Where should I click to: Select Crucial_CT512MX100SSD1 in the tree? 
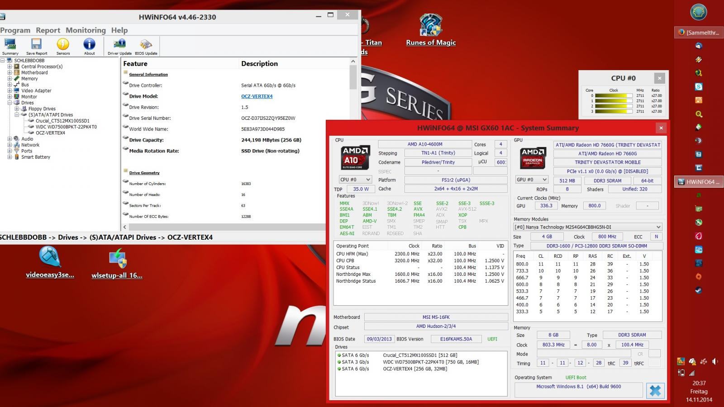(x=62, y=121)
